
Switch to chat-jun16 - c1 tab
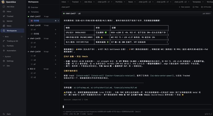[x=163, y=2]
